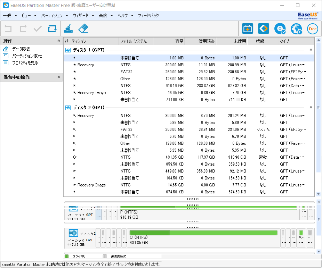Sort by 状態 column header
The height and width of the screenshot is (268, 322).
point(263,41)
